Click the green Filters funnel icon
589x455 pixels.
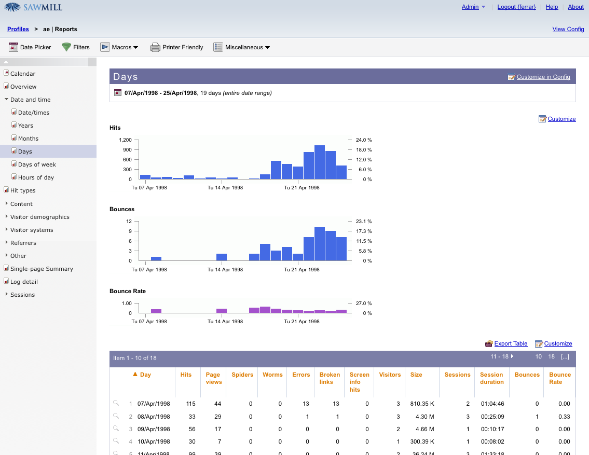tap(66, 47)
